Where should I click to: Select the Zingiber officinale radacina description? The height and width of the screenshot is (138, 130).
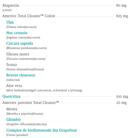point(27,124)
